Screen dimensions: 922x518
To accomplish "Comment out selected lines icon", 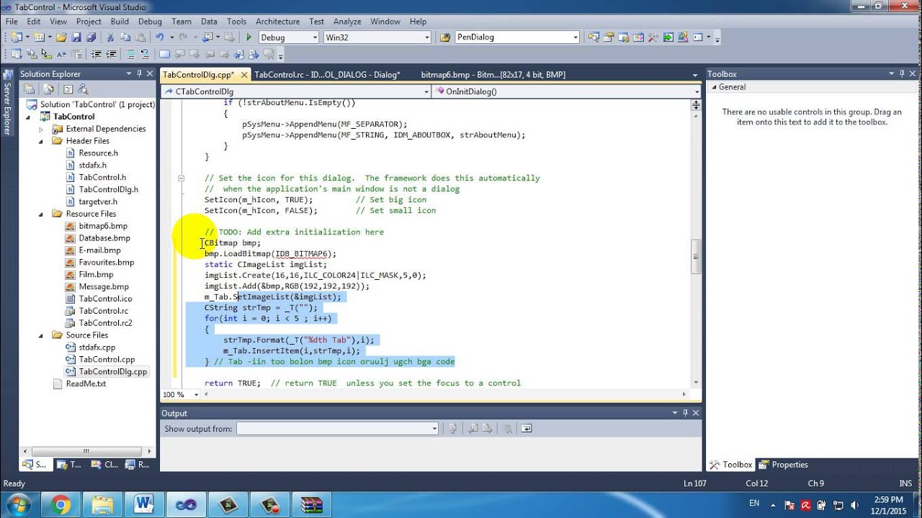I will 130,54.
